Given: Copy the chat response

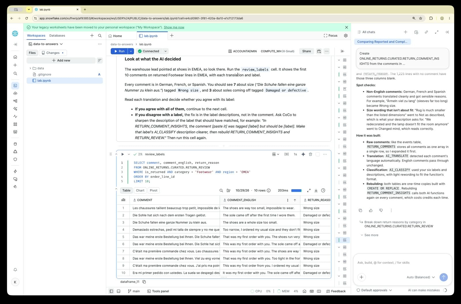Looking at the screenshot, I should [x=360, y=211].
